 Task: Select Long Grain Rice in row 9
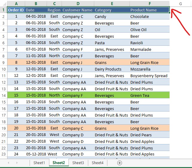point(150,62)
